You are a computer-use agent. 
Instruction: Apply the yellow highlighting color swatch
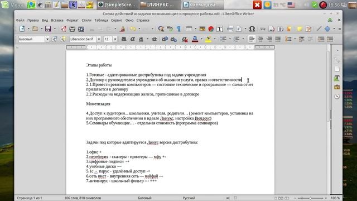point(208,39)
